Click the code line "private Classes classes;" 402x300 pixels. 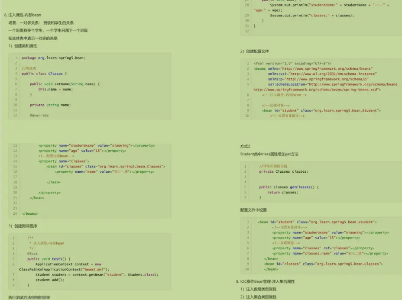[284, 171]
